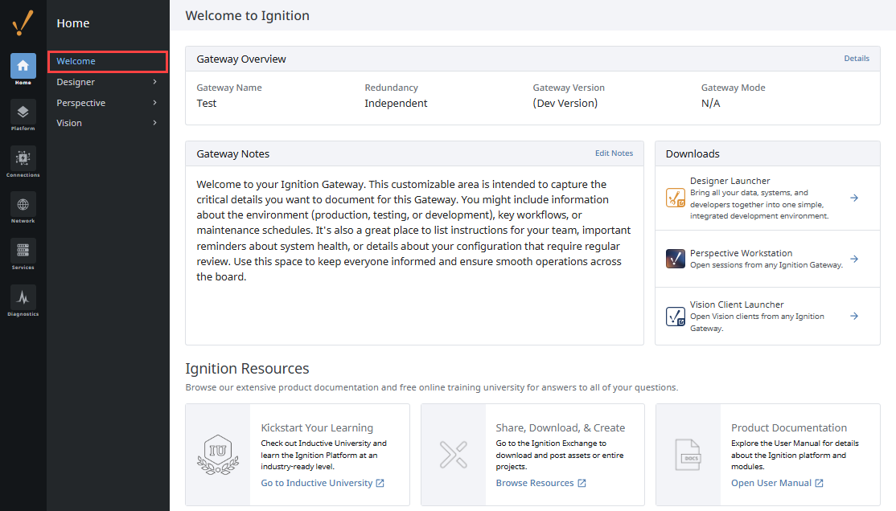This screenshot has width=896, height=511.
Task: Click the Designer Launcher icon
Action: pyautogui.click(x=676, y=198)
